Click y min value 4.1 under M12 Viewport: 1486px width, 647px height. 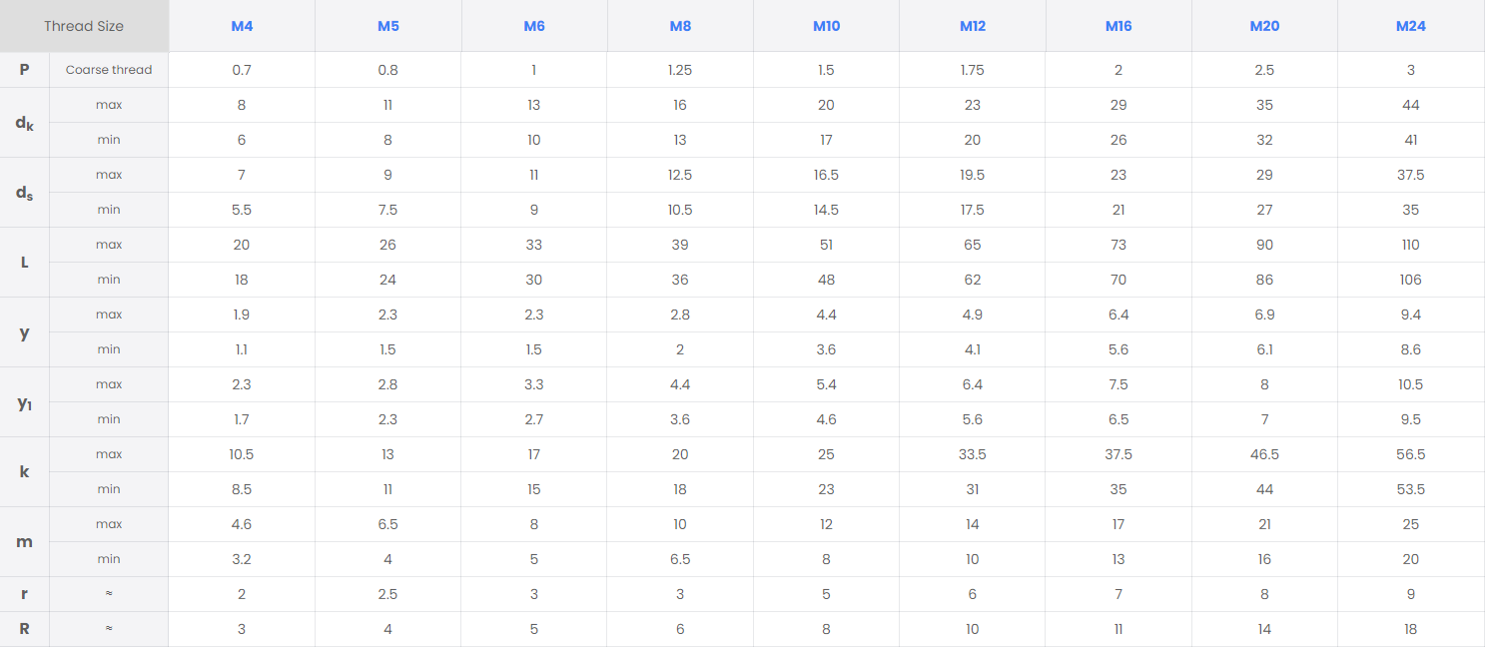(973, 349)
